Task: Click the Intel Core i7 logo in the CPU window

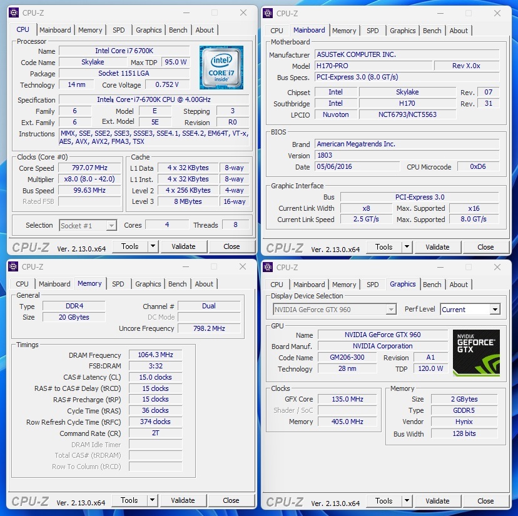Action: point(221,68)
